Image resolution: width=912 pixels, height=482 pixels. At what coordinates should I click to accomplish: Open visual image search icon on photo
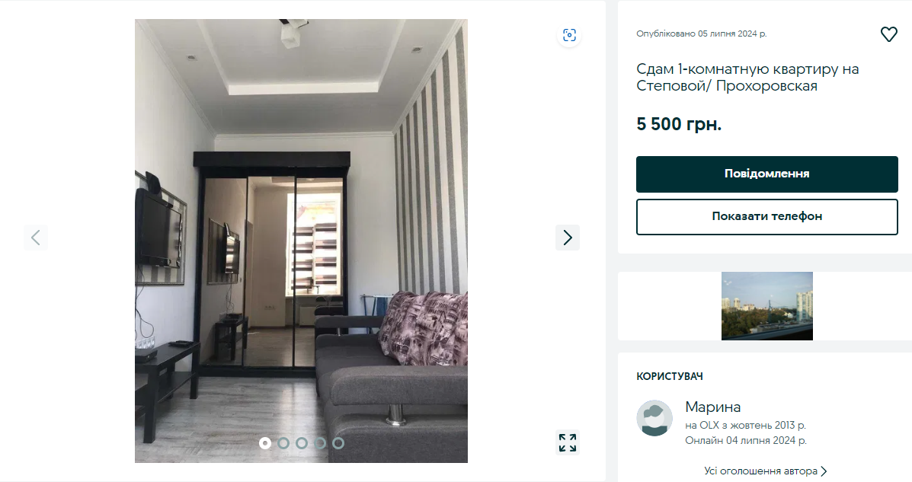point(569,35)
